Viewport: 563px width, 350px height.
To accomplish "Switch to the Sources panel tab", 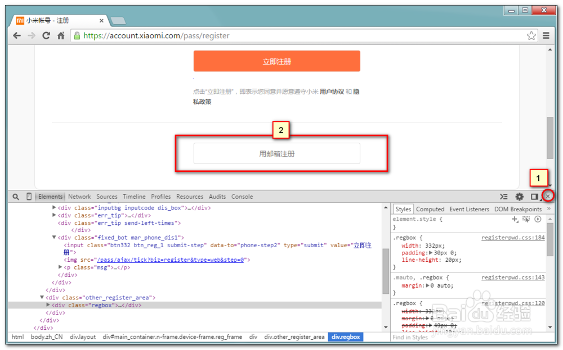I will pos(106,197).
